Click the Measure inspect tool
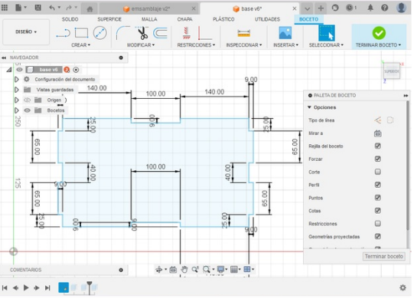The image size is (414, 302). 243,33
